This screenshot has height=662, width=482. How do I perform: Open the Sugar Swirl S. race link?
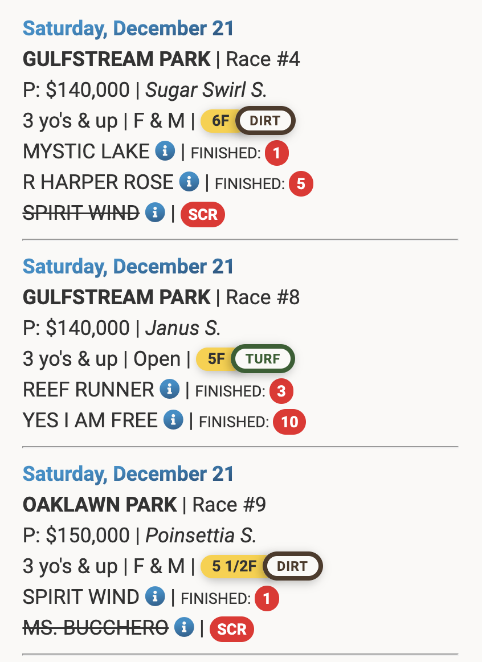[x=206, y=90]
